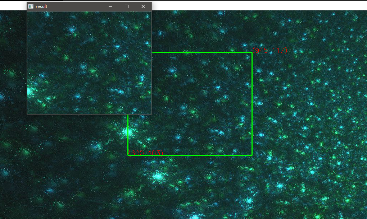Viewport: 367px width, 219px height.
Task: Click the green rectangle's bottom-right corner
Action: pos(252,155)
